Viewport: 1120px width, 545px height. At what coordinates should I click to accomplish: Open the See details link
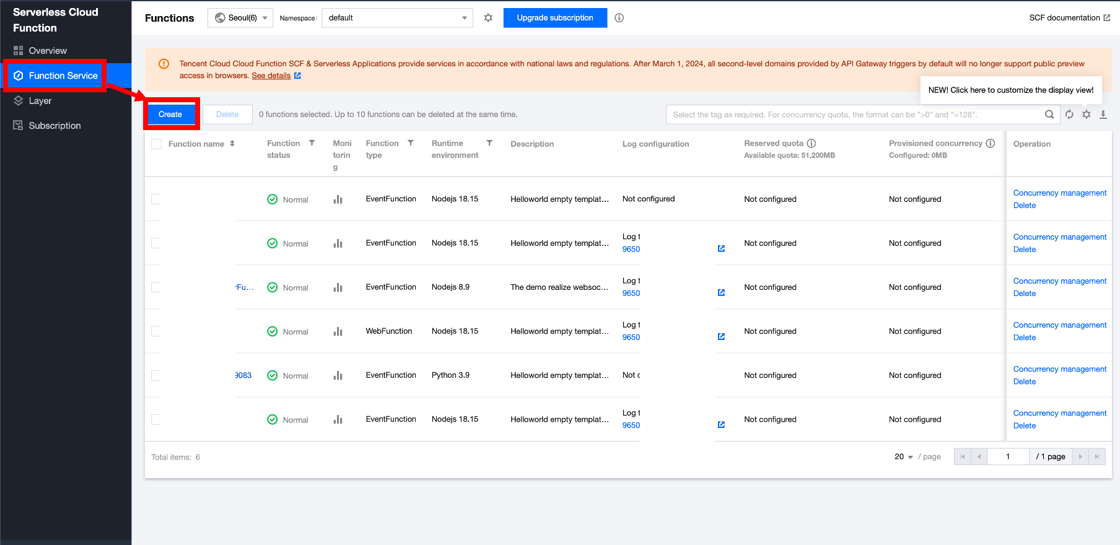(x=271, y=76)
